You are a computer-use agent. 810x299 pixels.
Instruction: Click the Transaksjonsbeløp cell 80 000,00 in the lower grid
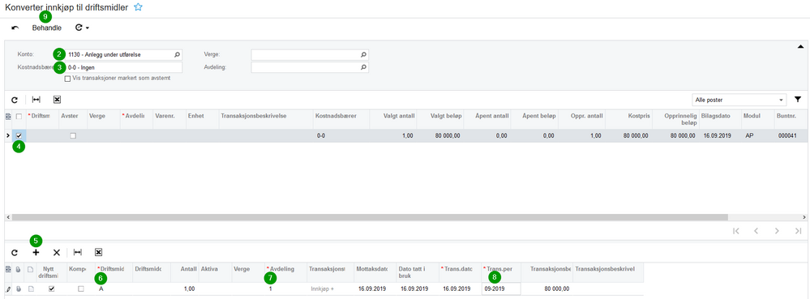(546, 289)
